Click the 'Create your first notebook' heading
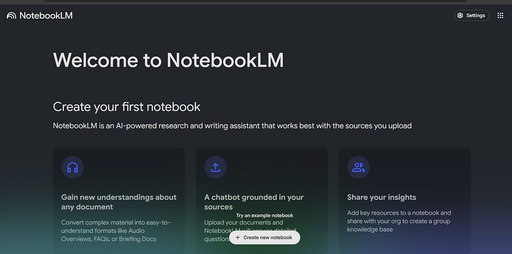Image resolution: width=512 pixels, height=254 pixels. coord(126,107)
